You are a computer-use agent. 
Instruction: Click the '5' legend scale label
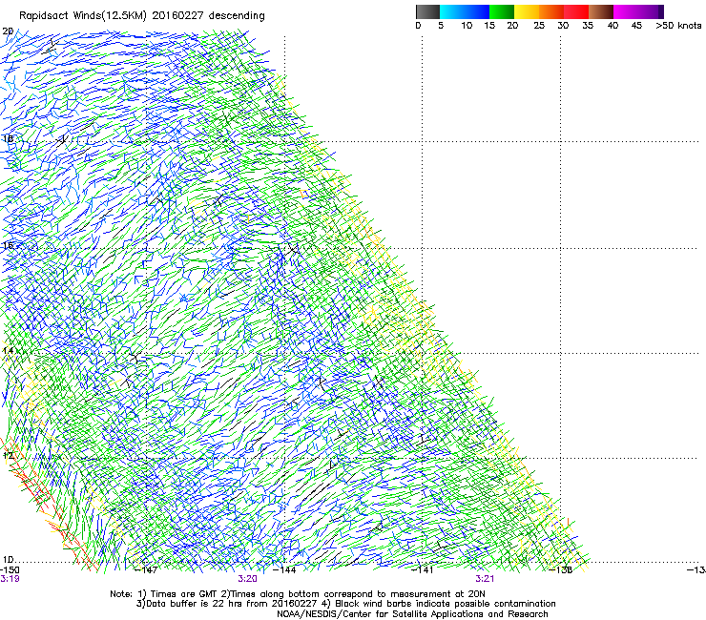click(441, 26)
